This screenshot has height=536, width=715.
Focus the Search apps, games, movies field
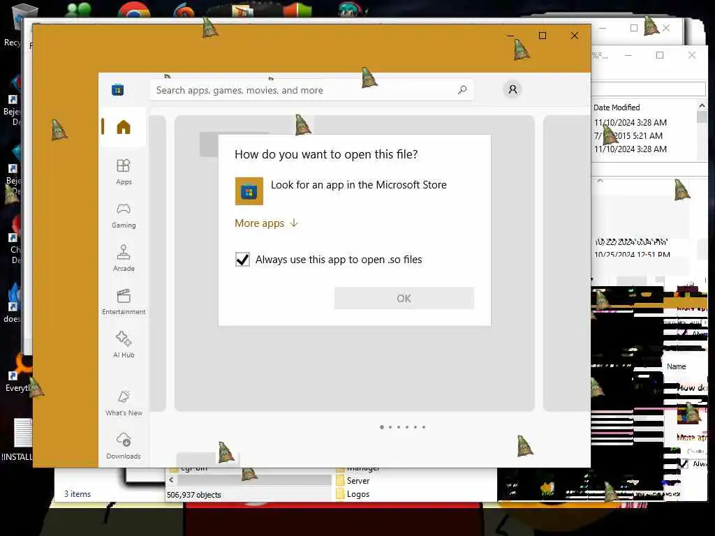(x=311, y=90)
